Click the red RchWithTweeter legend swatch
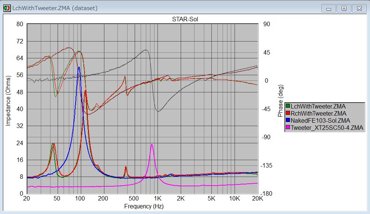 [288, 113]
